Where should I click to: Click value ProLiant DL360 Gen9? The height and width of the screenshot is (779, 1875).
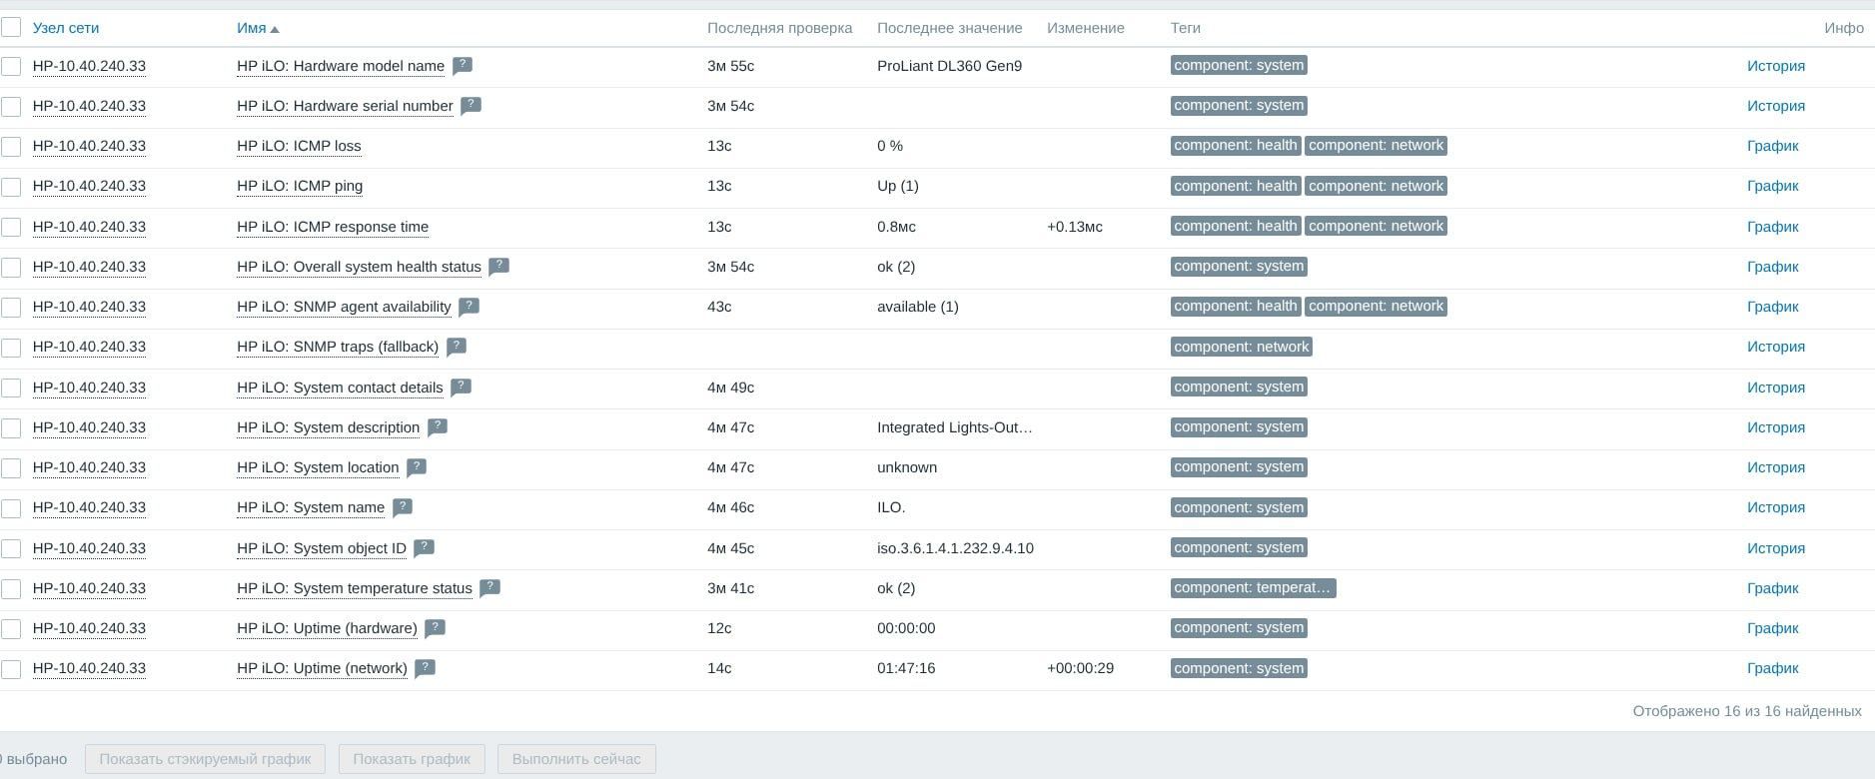coord(949,66)
